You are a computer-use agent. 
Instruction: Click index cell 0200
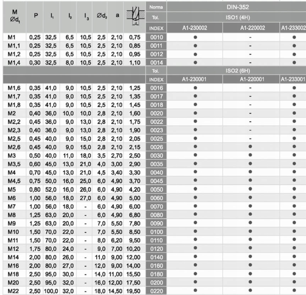156,283
